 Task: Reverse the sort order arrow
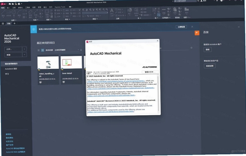81,50
